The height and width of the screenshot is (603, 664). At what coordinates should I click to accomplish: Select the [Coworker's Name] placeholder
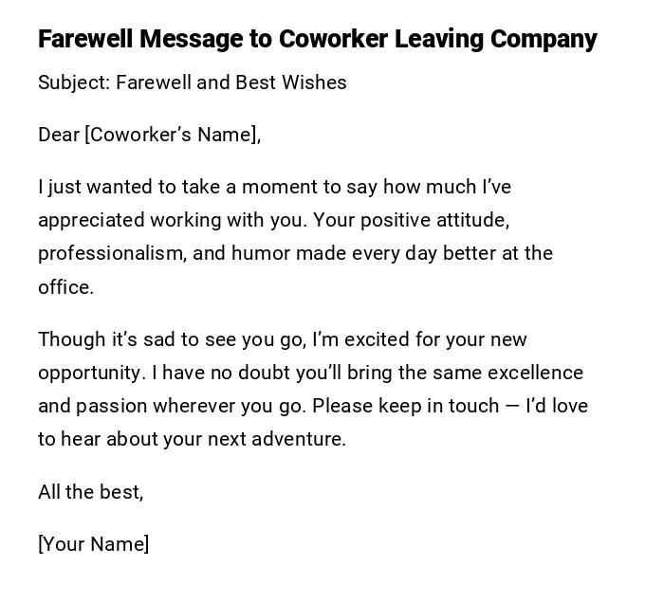pyautogui.click(x=173, y=135)
